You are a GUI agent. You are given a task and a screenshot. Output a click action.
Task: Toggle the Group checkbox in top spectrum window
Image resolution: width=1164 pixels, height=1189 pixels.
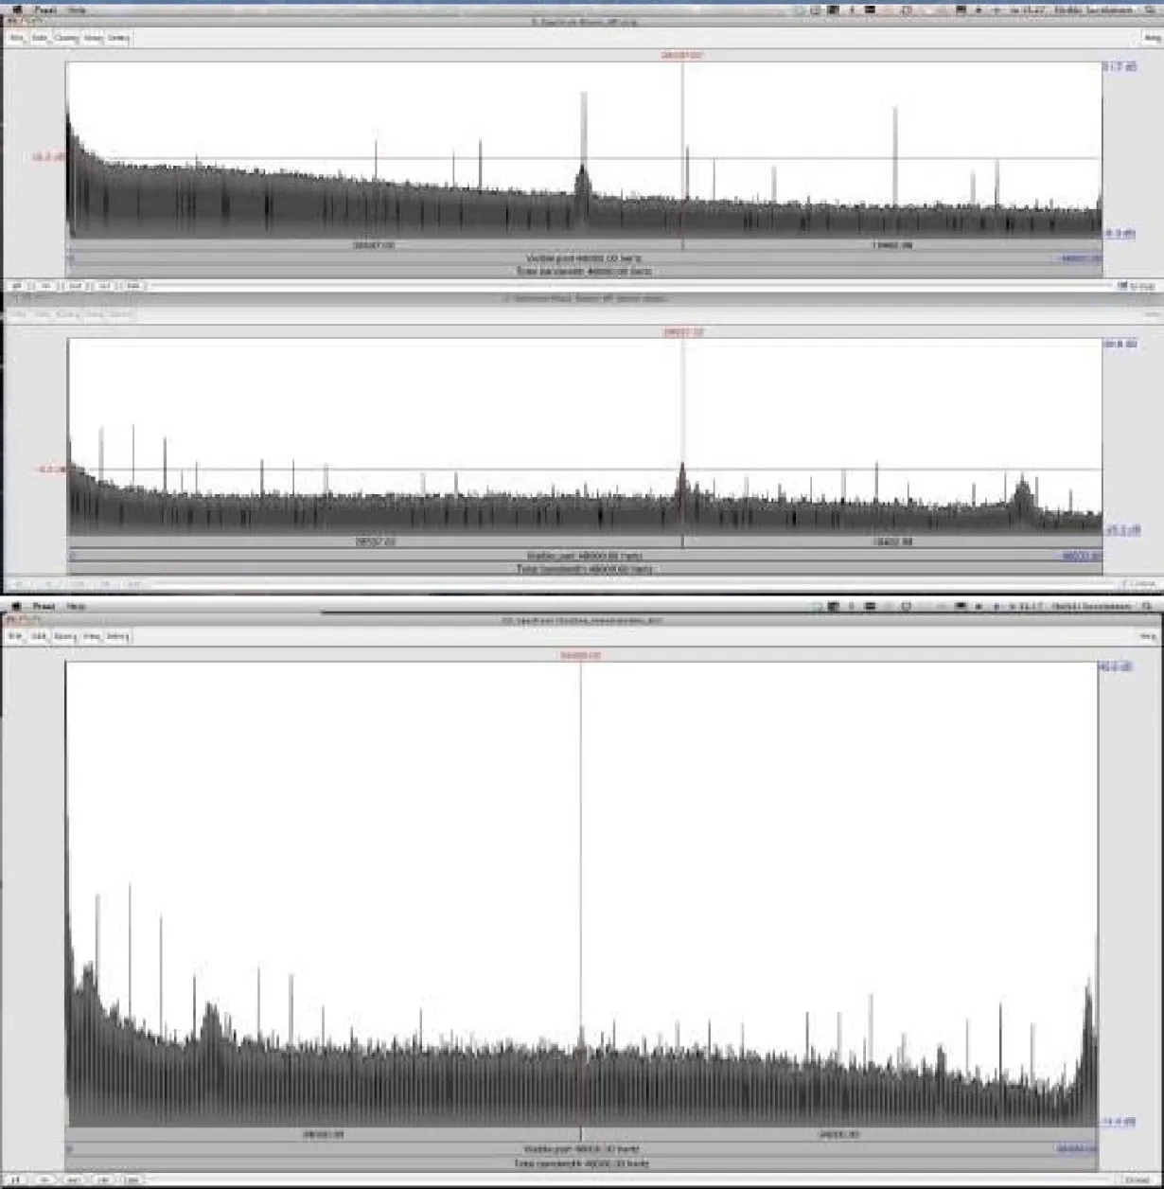pyautogui.click(x=1123, y=285)
